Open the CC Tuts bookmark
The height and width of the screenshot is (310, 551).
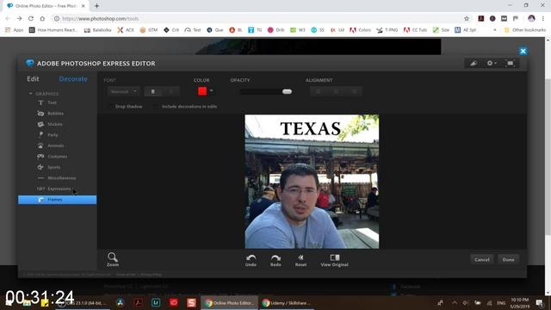pos(415,30)
